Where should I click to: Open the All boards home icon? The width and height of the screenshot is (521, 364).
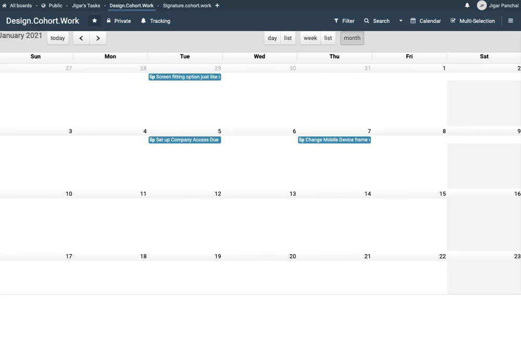pos(5,6)
